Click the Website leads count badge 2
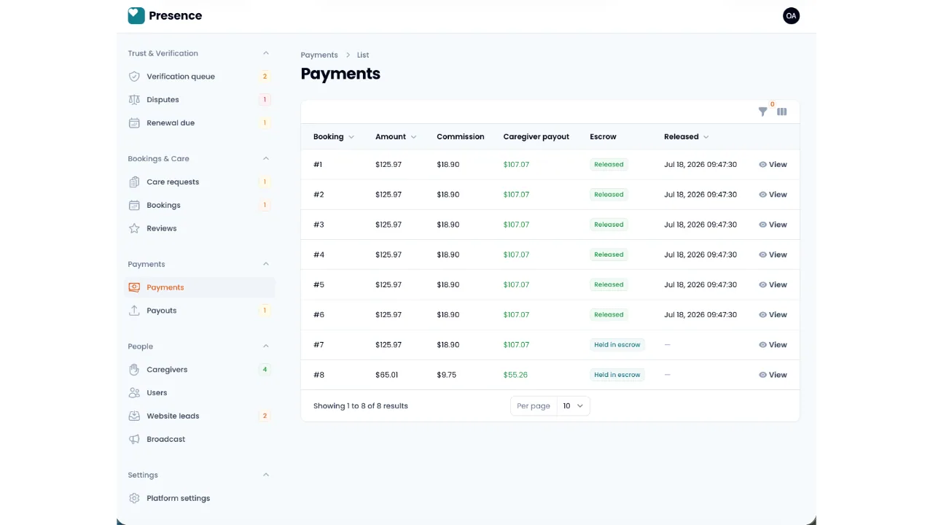The width and height of the screenshot is (933, 525). tap(265, 416)
